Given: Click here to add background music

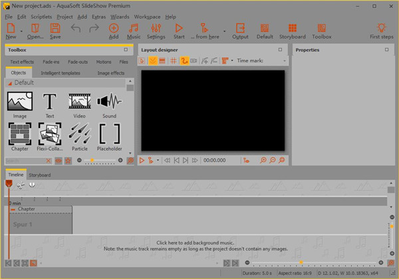Looking at the screenshot, I should pos(199,242).
